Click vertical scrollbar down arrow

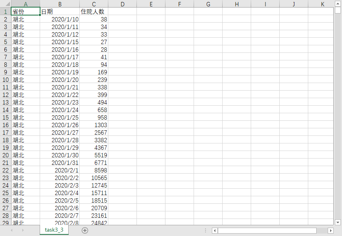point(338,222)
